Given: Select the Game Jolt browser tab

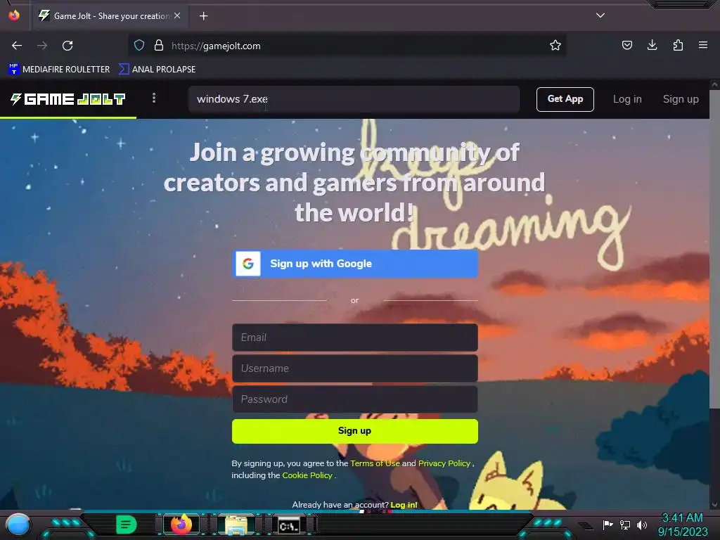Looking at the screenshot, I should click(109, 16).
